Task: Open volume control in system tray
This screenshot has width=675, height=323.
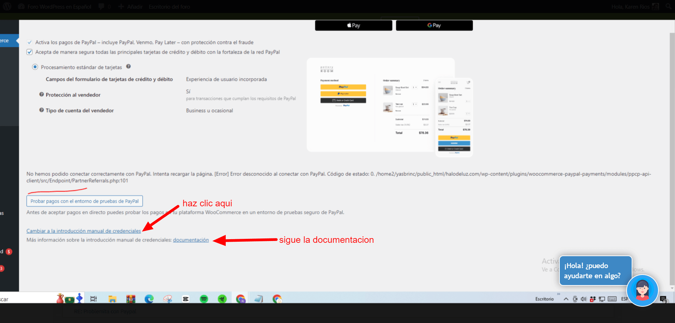Action: pyautogui.click(x=584, y=299)
